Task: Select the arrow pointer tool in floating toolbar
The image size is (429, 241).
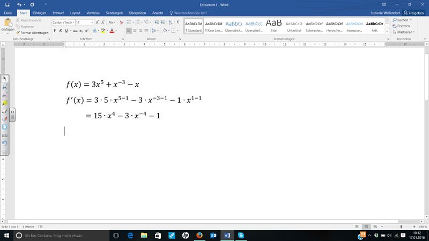Action: click(x=5, y=79)
